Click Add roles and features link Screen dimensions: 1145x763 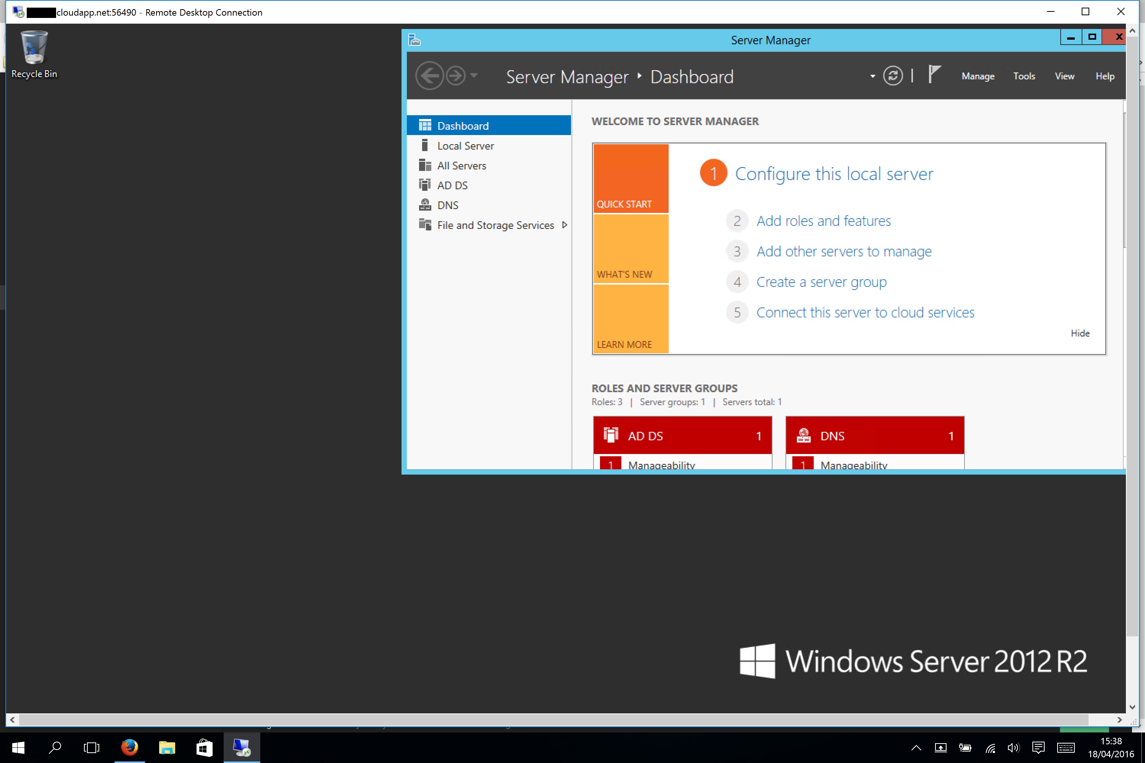point(824,221)
